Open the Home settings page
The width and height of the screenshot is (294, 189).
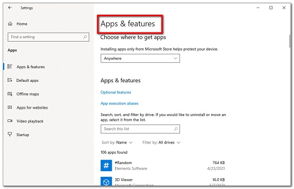click(22, 24)
